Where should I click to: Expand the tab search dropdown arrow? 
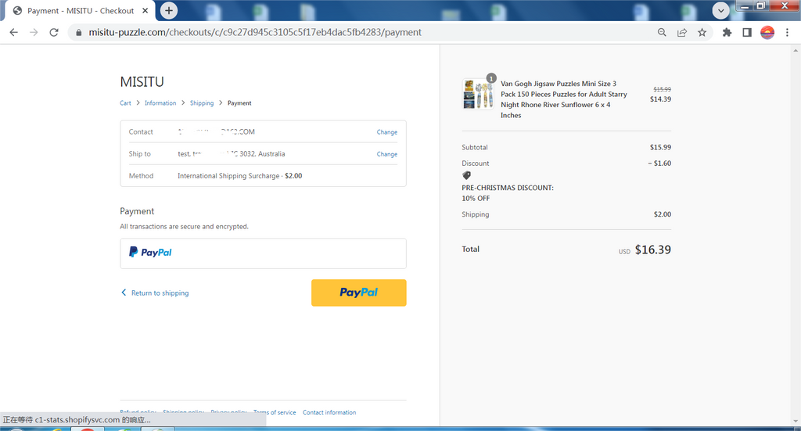(720, 10)
